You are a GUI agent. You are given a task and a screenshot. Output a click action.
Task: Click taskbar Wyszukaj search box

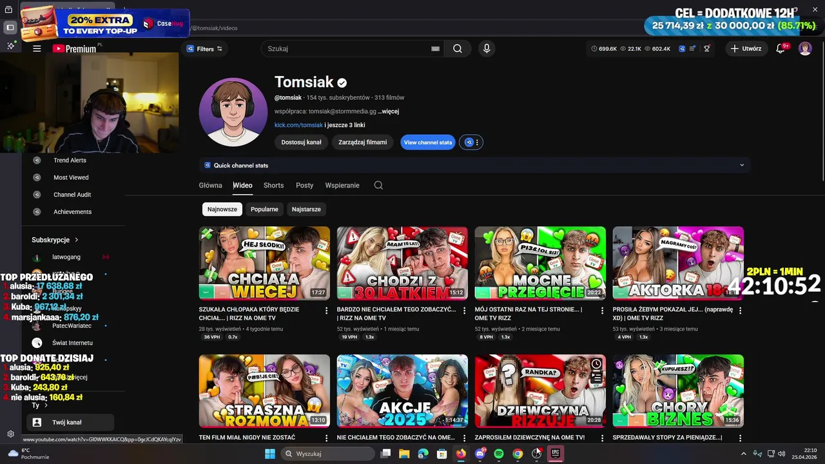coord(327,454)
